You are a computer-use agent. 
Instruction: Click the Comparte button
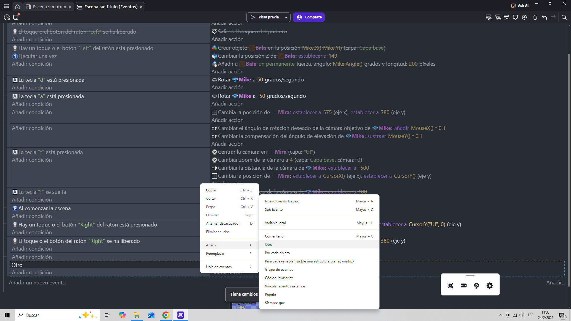click(309, 17)
